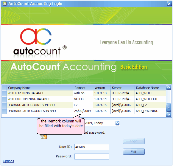The height and width of the screenshot is (166, 173).
Task: Close the AutoCount Accounting Login window
Action: [169, 4]
